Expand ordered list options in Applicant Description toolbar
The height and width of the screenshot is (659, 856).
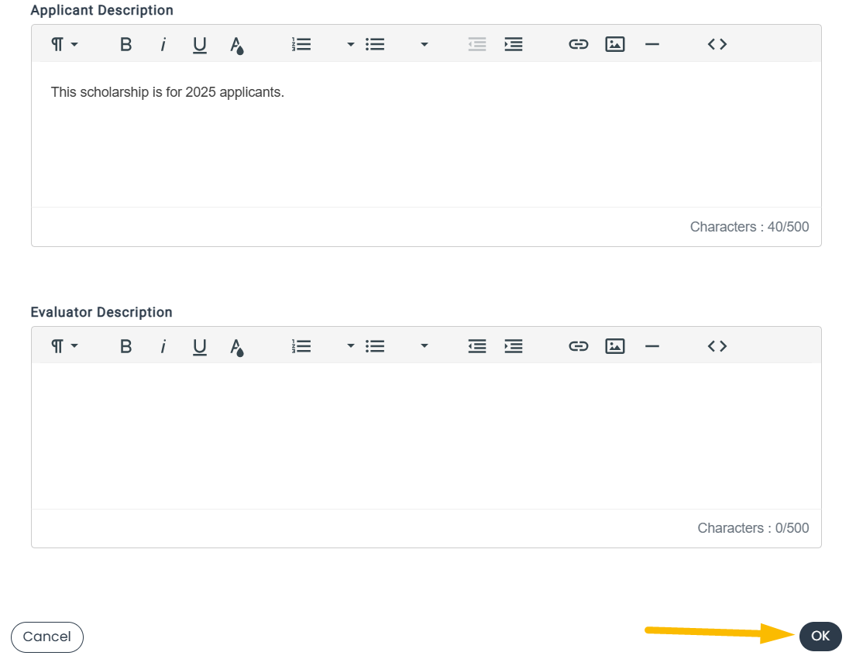[350, 44]
